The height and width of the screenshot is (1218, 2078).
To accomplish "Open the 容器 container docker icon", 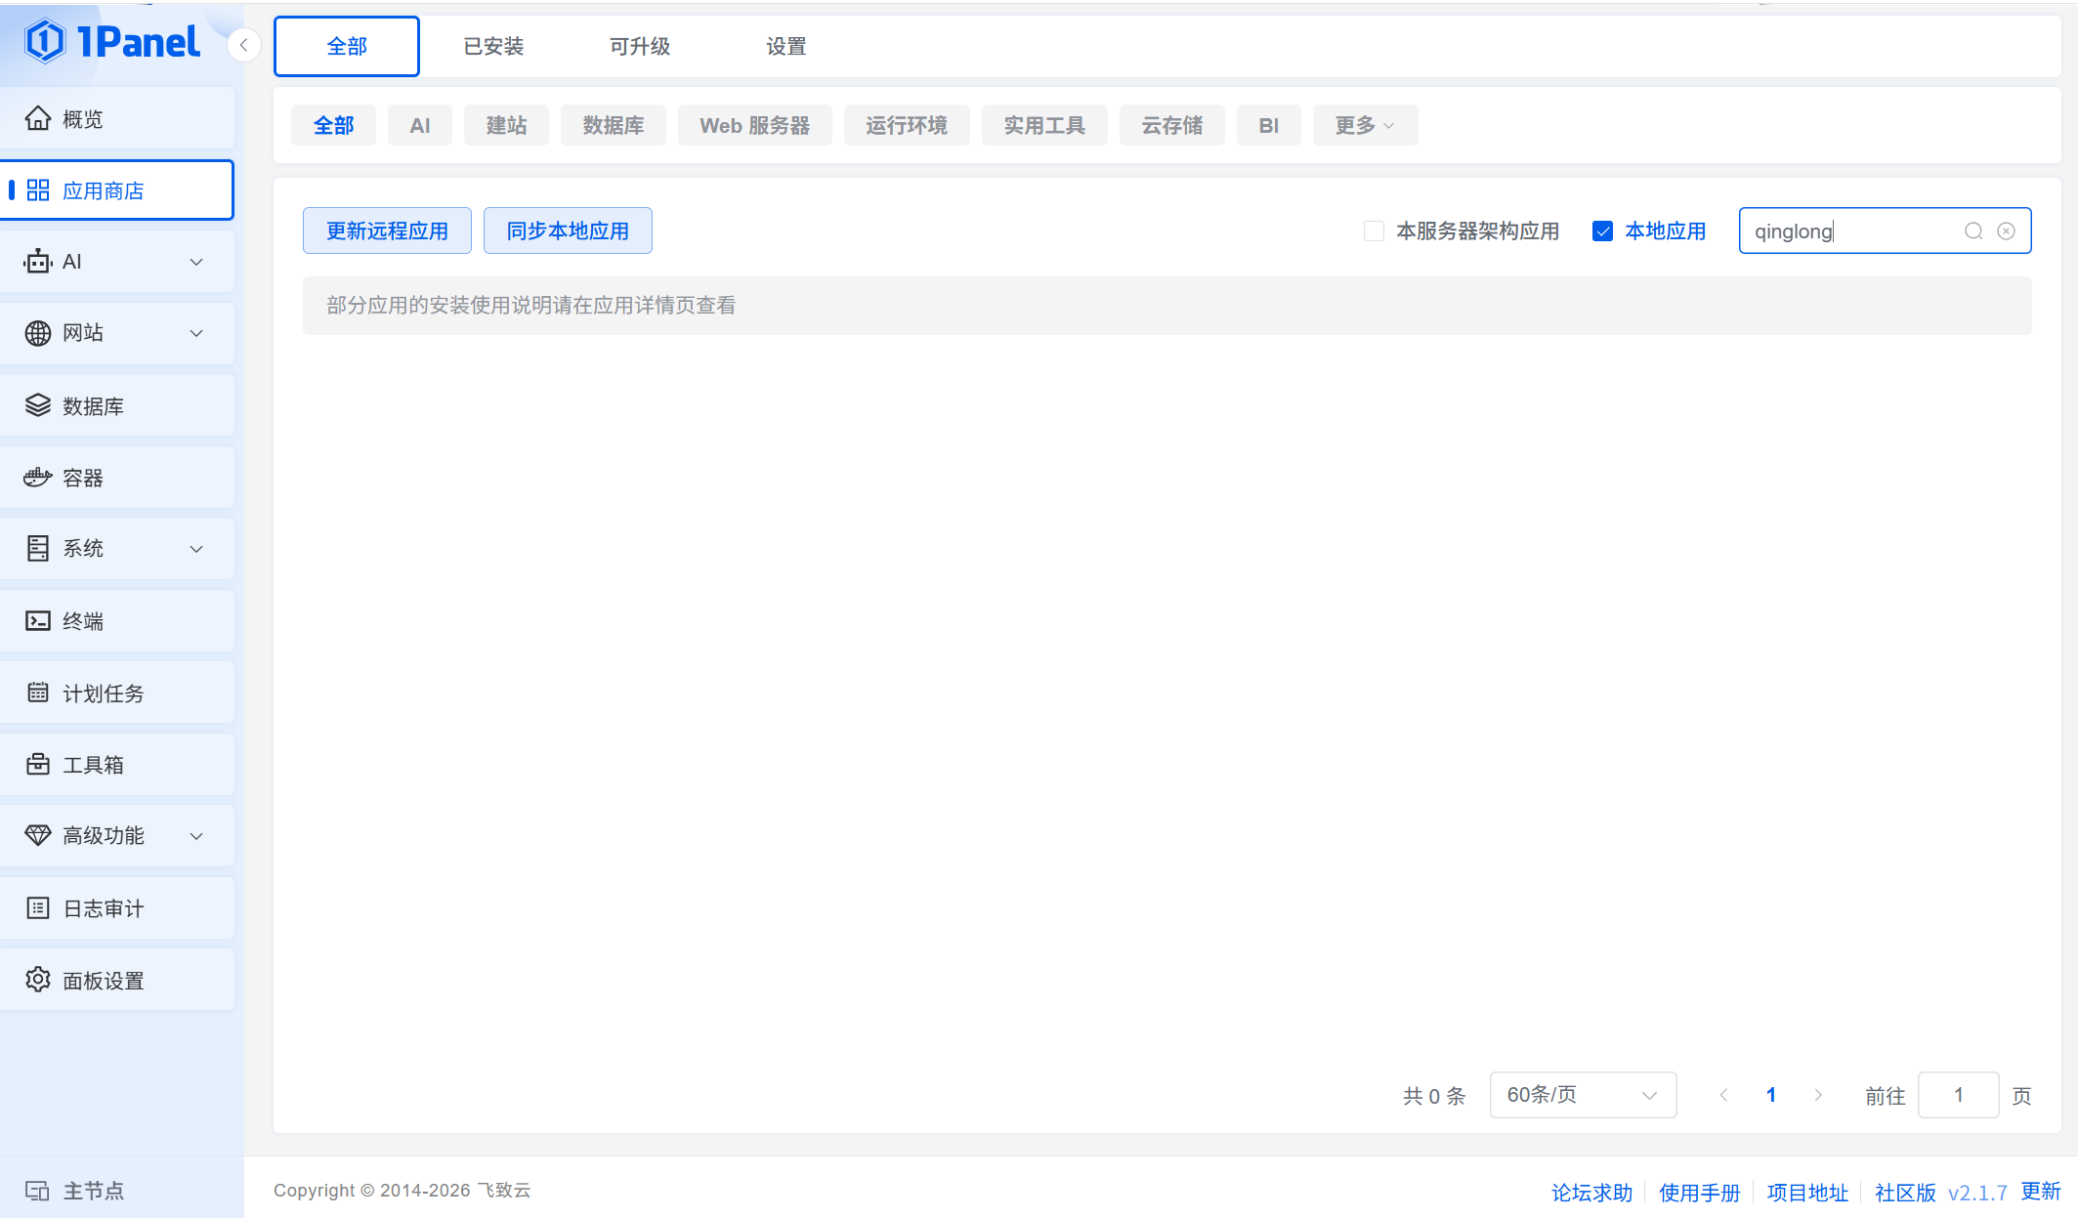I will pos(37,478).
